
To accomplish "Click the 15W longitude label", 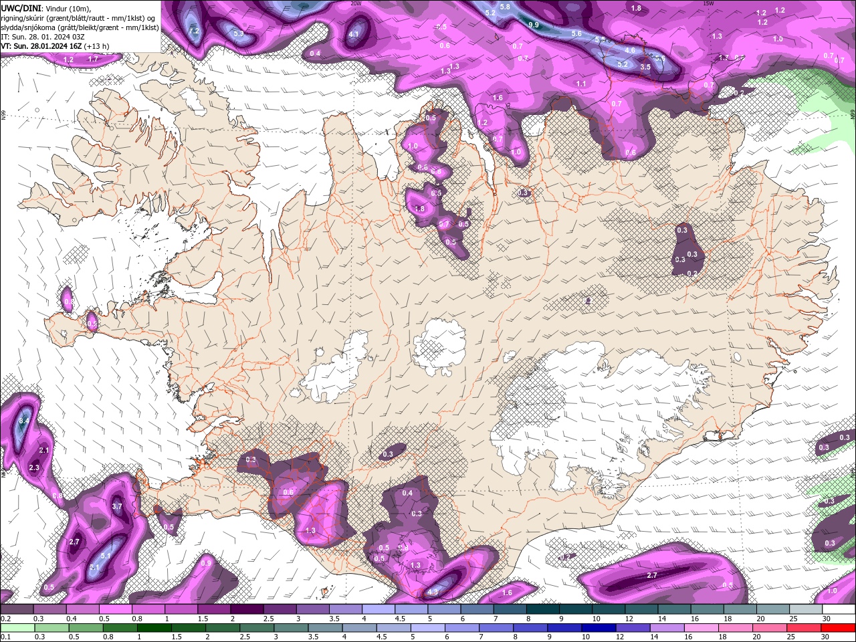I will (709, 3).
